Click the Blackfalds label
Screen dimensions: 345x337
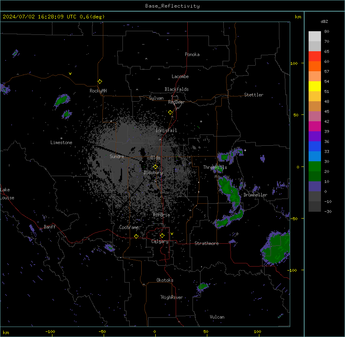click(177, 89)
